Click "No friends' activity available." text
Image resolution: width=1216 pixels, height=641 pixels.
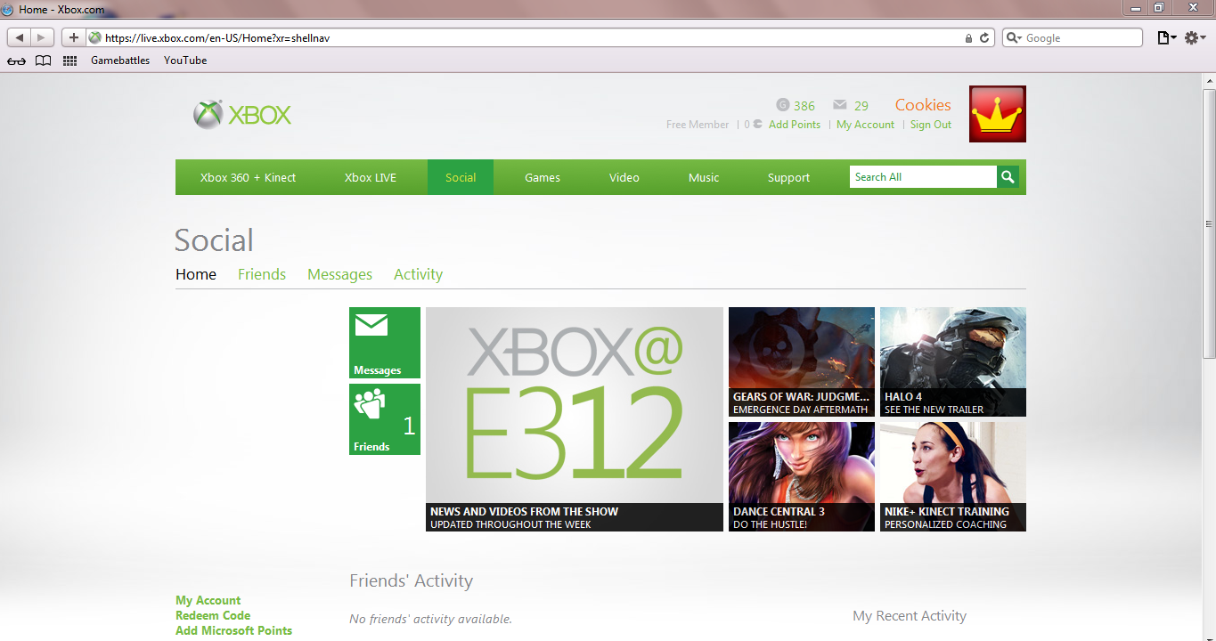coord(430,619)
